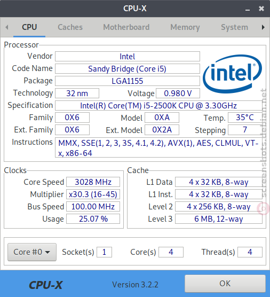The width and height of the screenshot is (270, 297).
Task: Switch to the CPU tab
Action: (29, 27)
